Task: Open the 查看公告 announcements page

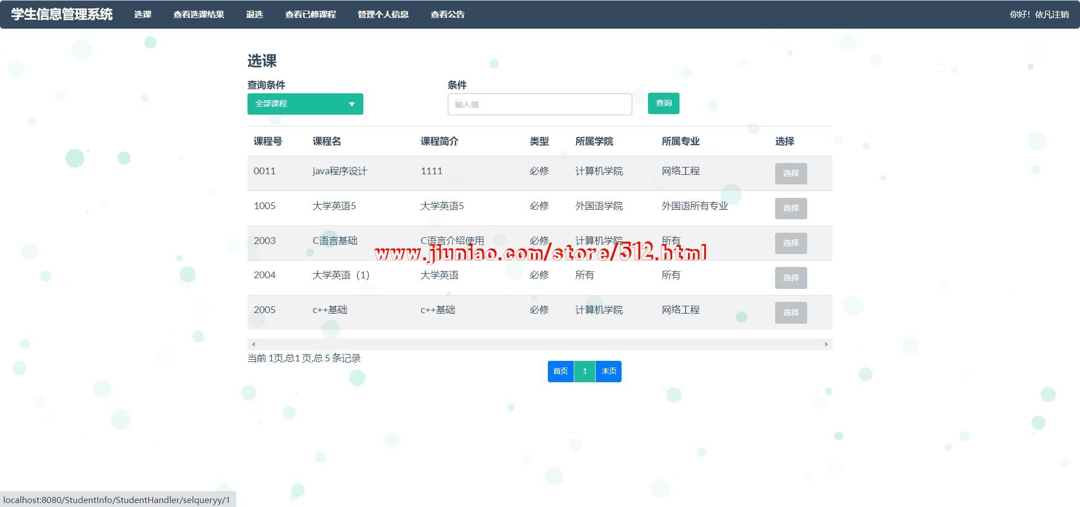Action: [x=447, y=15]
